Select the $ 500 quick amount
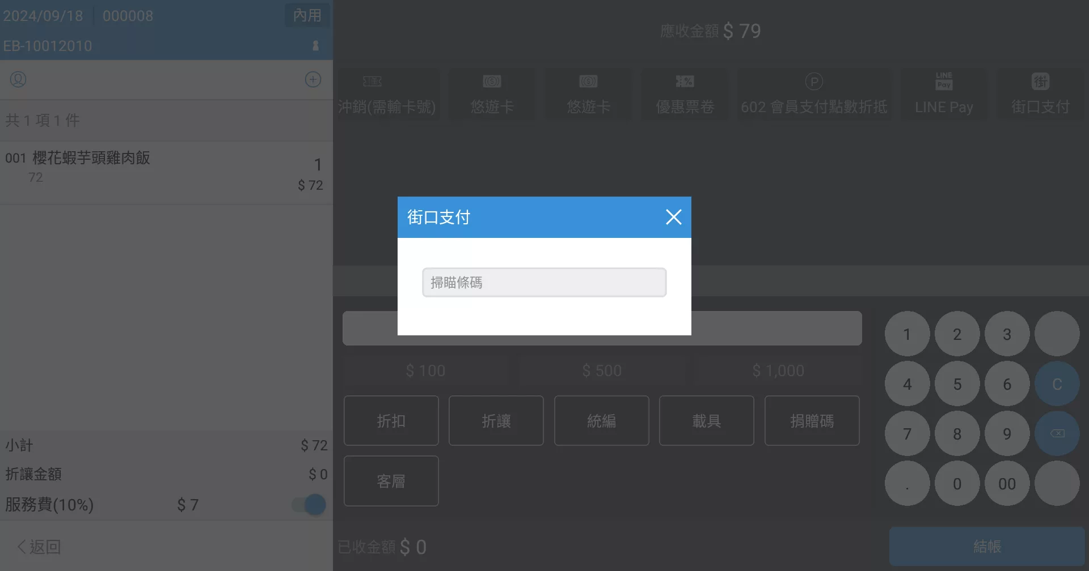This screenshot has width=1089, height=571. tap(602, 370)
